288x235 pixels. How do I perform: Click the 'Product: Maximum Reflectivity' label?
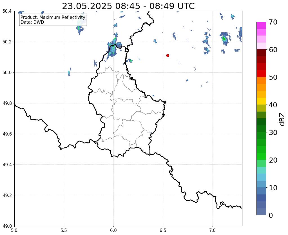coord(53,17)
